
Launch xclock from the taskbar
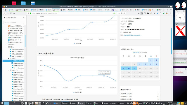pos(105,103)
